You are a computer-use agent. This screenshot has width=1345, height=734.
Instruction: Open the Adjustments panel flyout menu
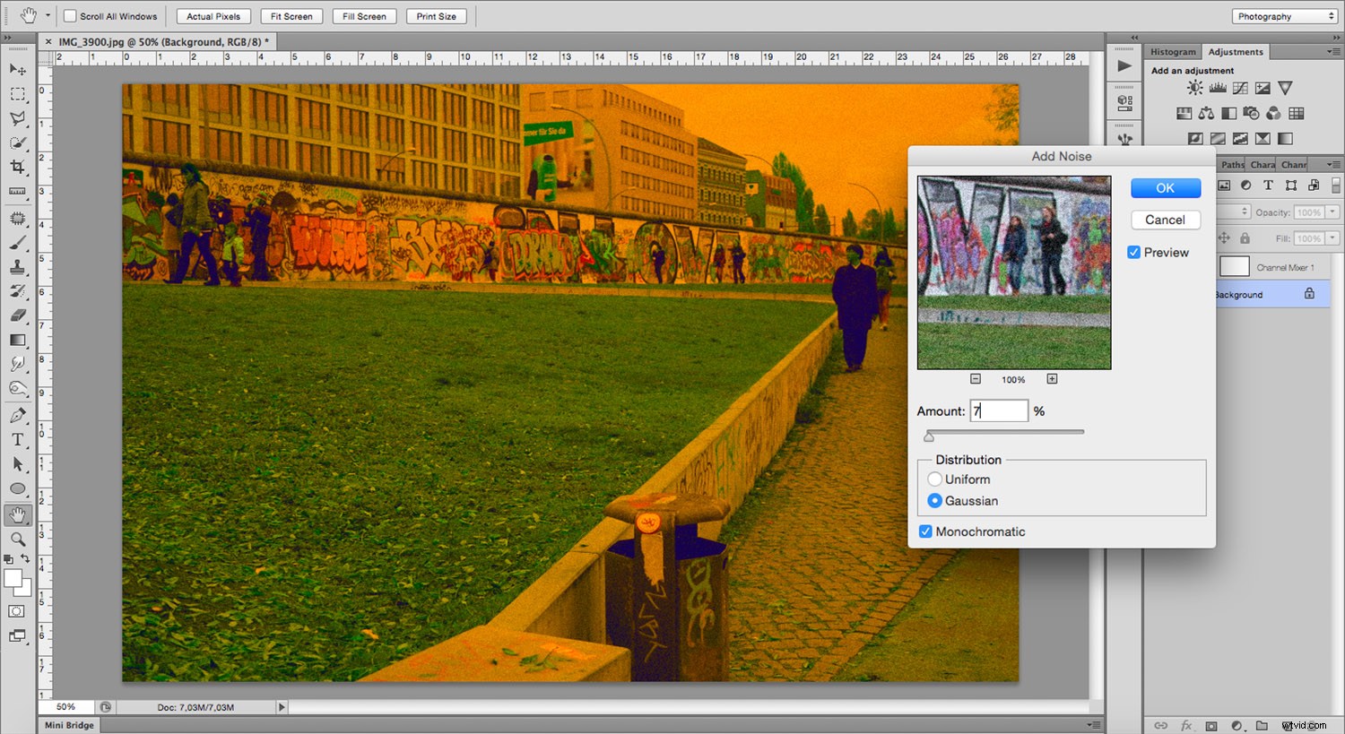coord(1334,52)
